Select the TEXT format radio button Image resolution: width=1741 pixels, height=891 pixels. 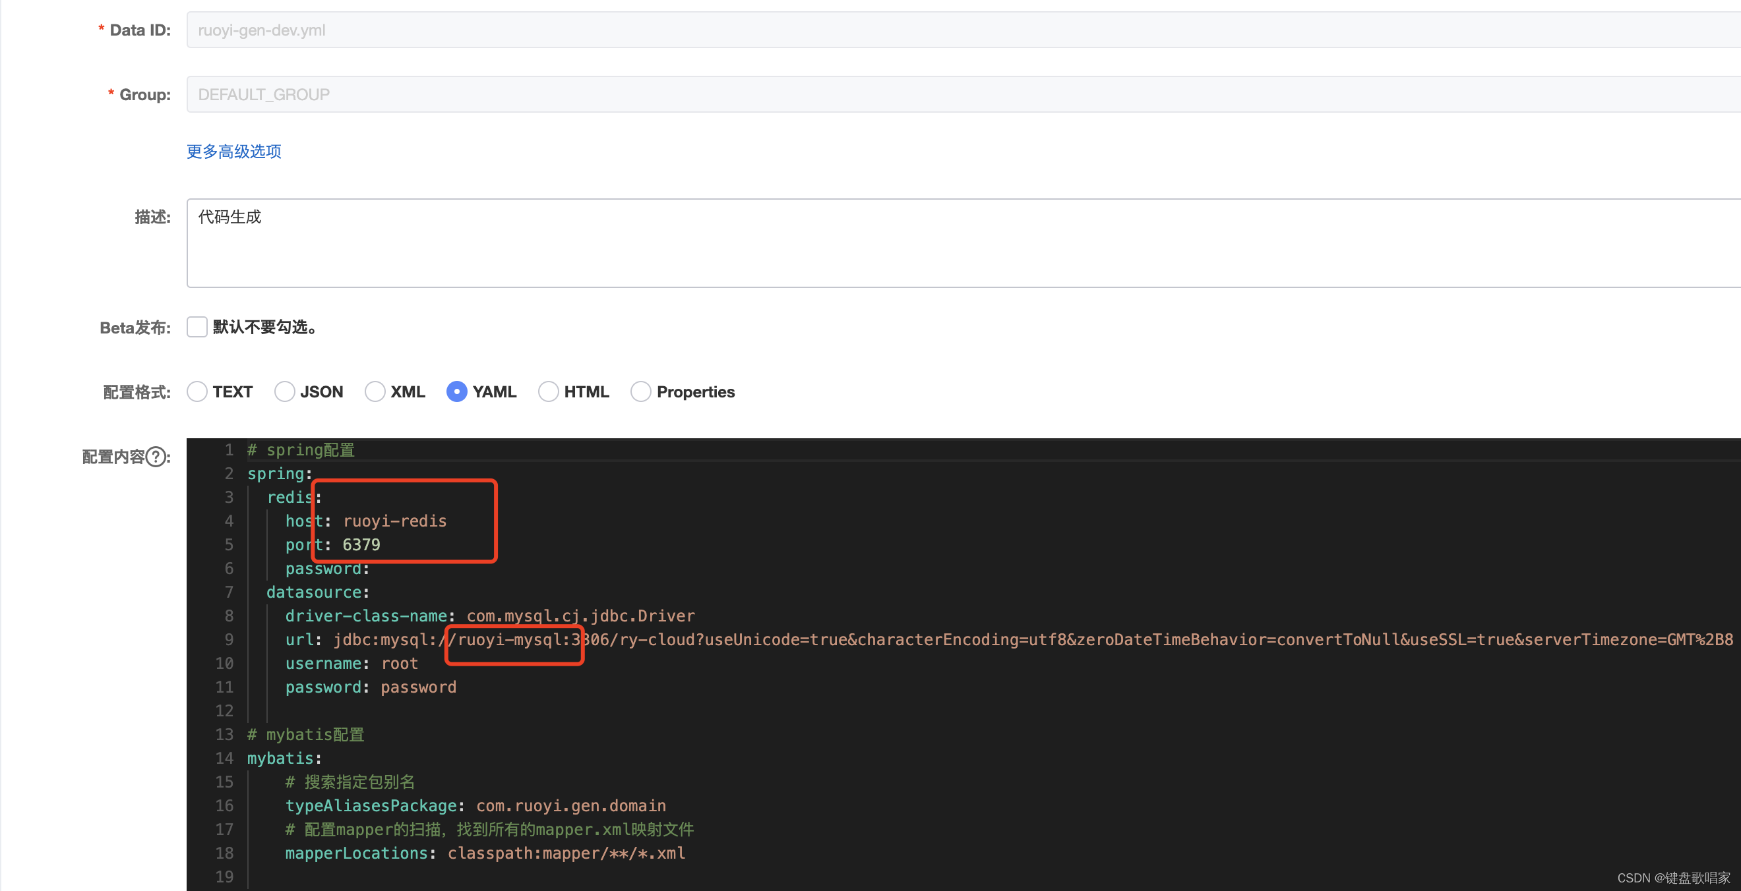(197, 392)
